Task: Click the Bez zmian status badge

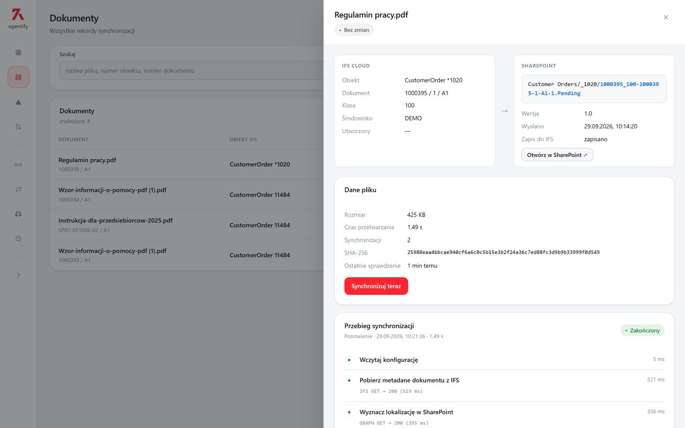Action: coord(354,30)
